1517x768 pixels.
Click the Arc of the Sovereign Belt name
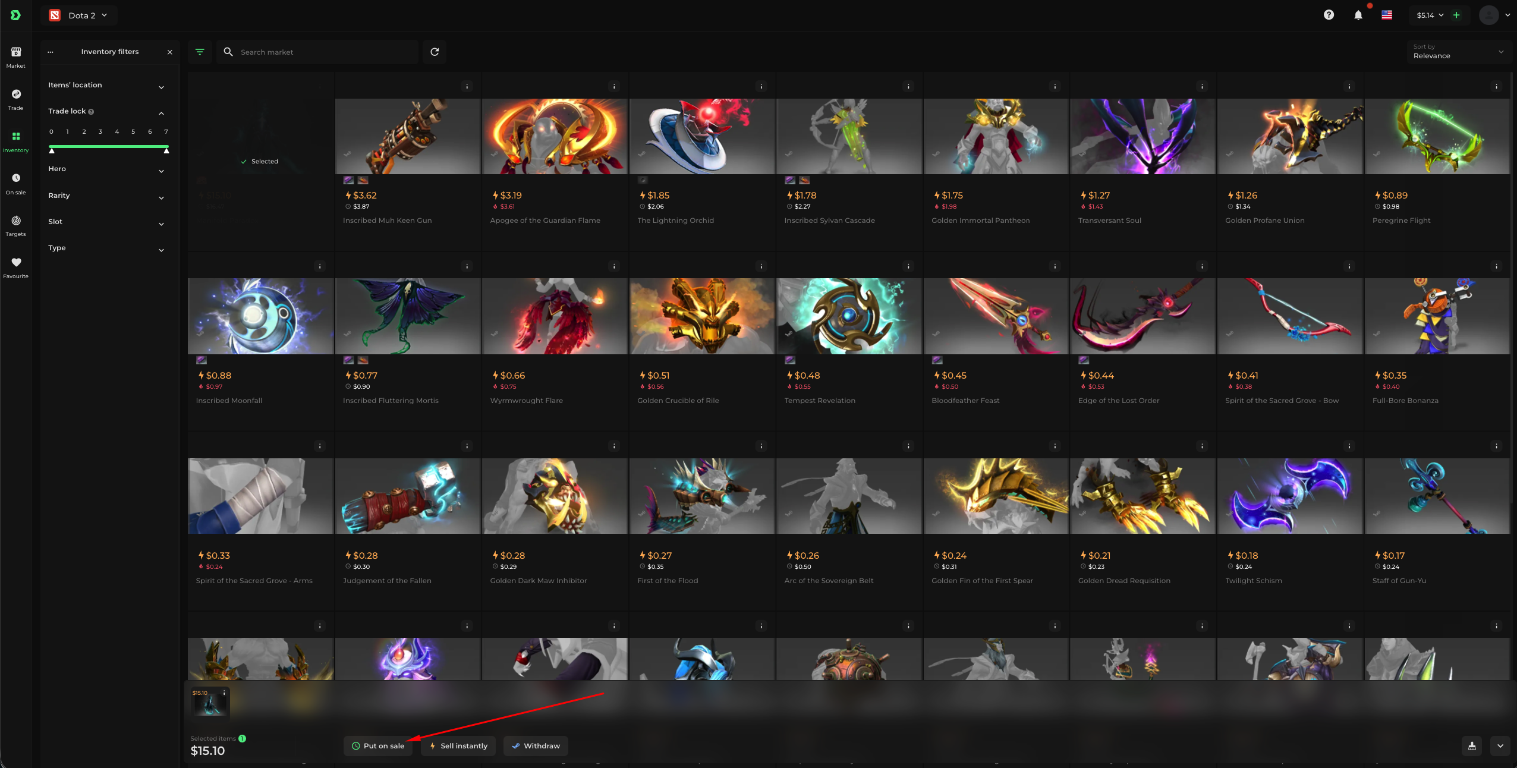coord(829,581)
